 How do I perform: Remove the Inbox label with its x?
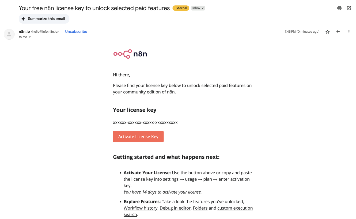(203, 8)
